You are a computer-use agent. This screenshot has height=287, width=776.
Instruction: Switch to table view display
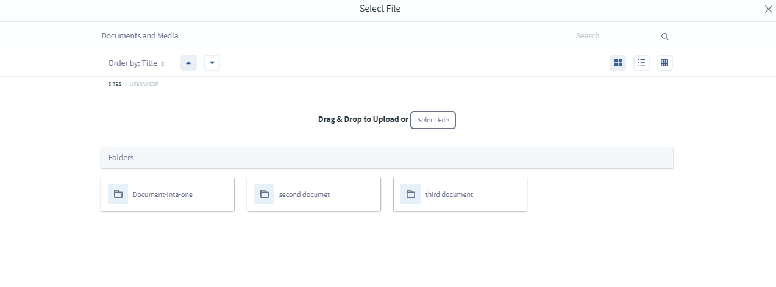[664, 63]
